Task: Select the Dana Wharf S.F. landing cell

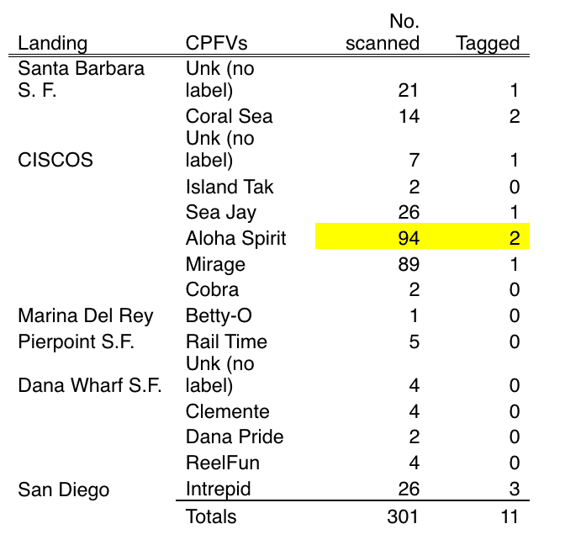Action: click(89, 385)
